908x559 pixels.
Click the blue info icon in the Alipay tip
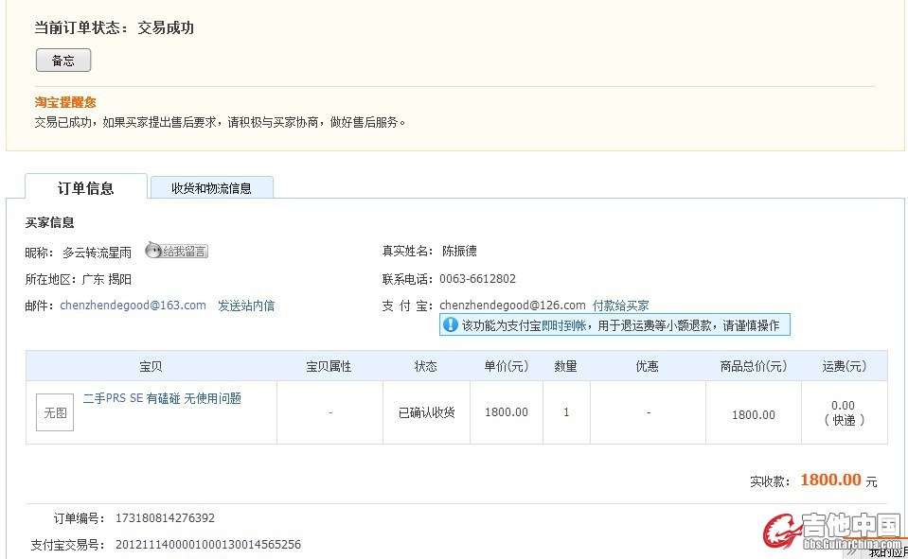coord(451,324)
